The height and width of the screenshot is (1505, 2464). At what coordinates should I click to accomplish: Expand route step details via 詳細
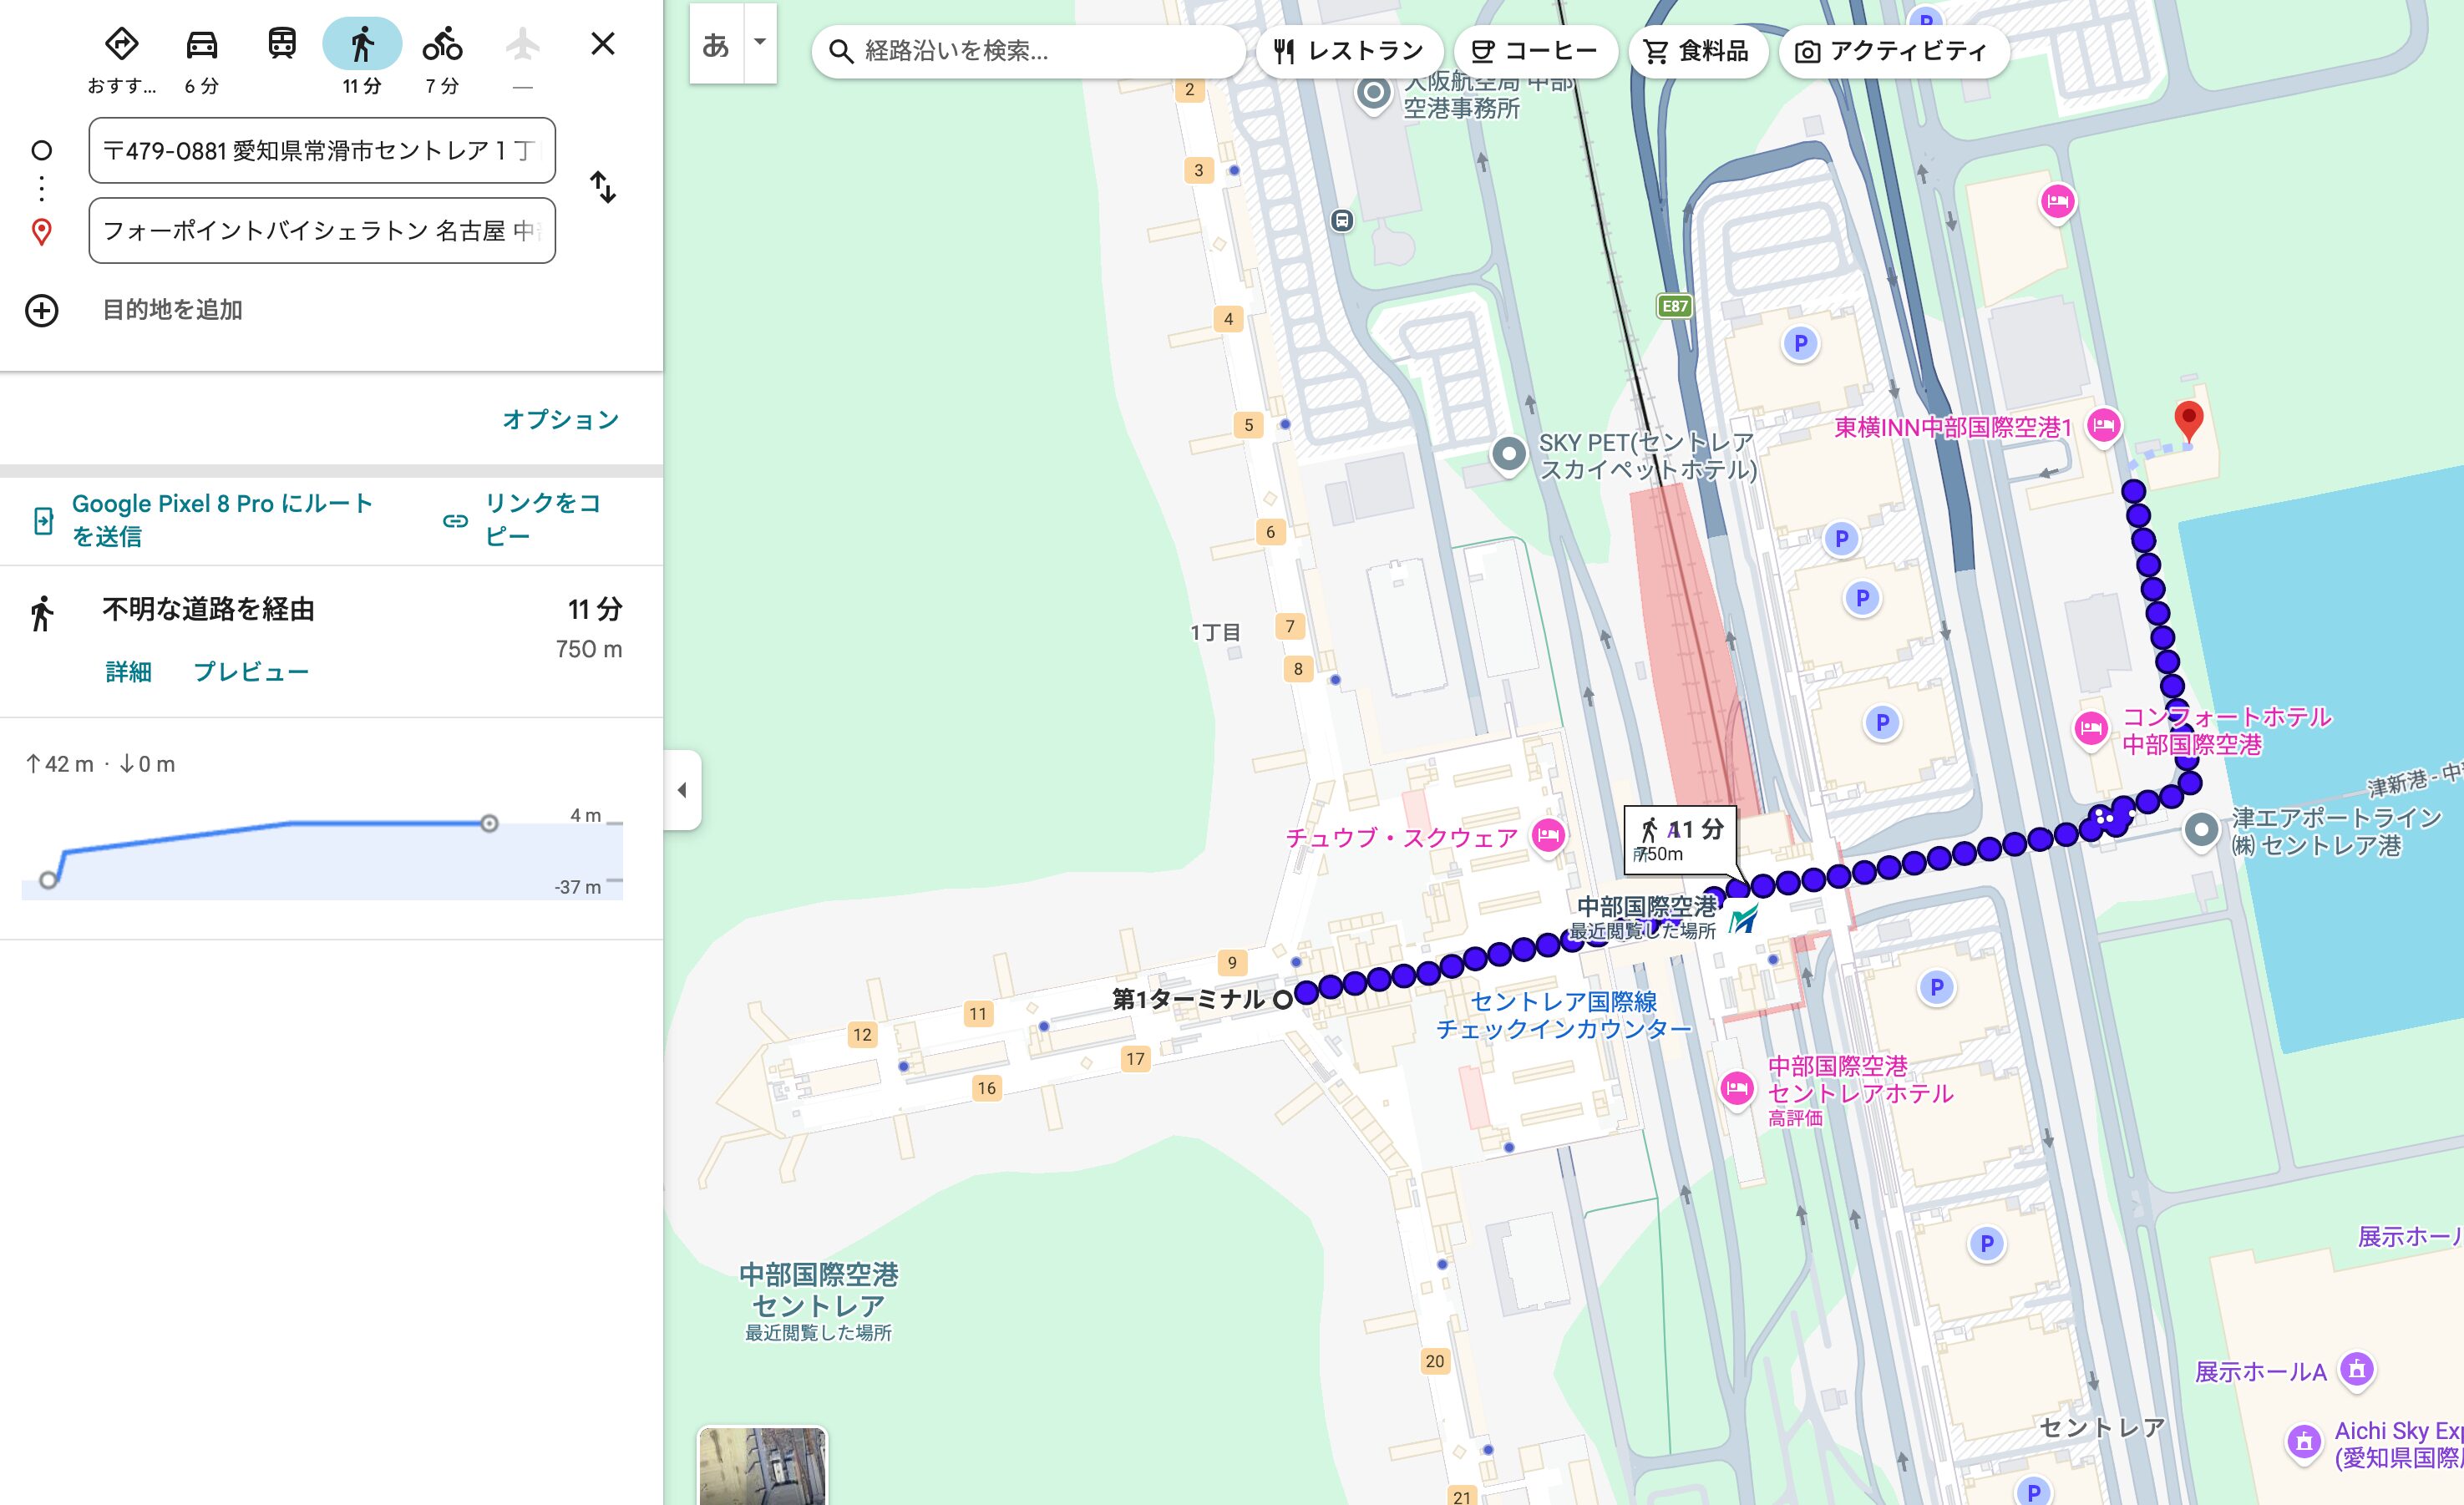click(128, 672)
